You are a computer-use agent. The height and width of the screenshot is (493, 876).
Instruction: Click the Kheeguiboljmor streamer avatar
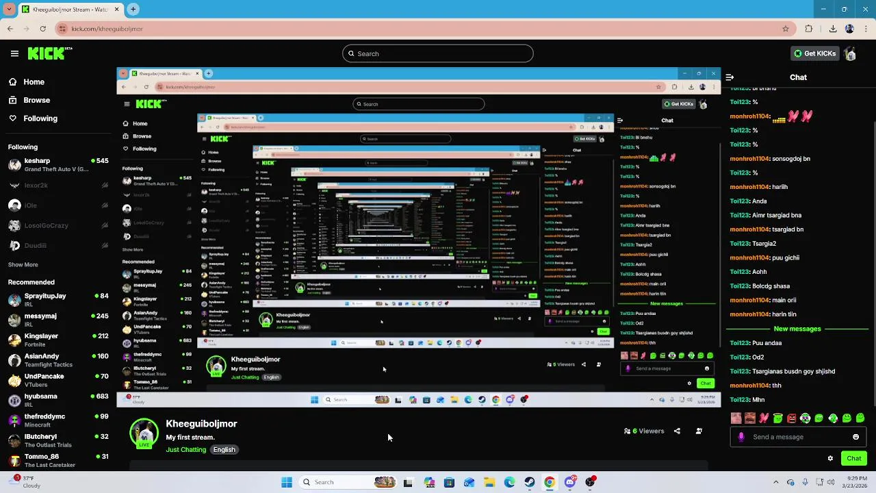[x=144, y=434]
